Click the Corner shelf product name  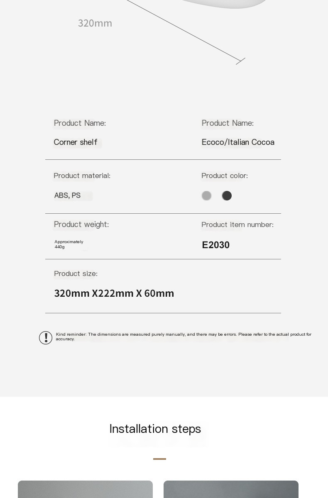click(76, 142)
